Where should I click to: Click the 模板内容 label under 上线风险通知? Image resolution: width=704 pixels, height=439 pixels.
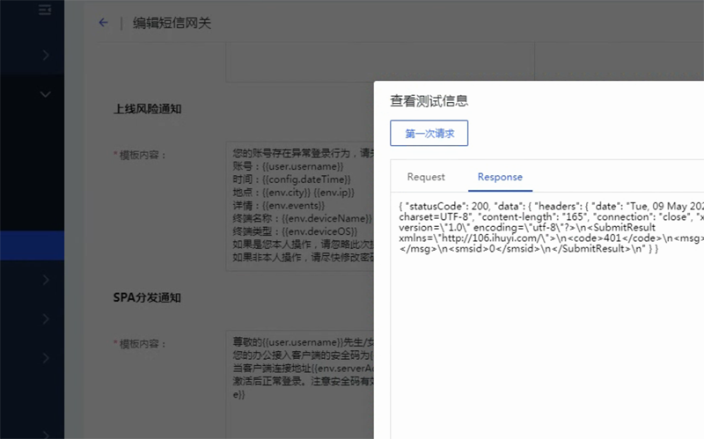[x=143, y=154]
